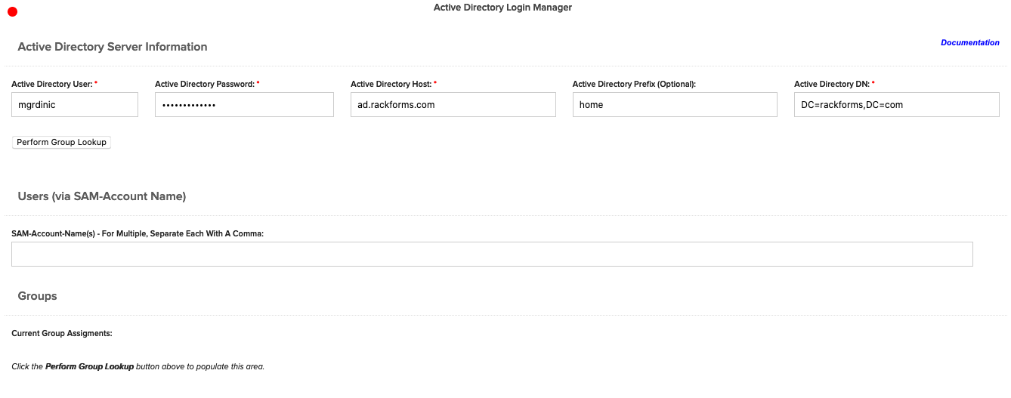Viewport: 1011px width, 398px height.
Task: Click the Active Directory Login Manager title
Action: pos(502,8)
